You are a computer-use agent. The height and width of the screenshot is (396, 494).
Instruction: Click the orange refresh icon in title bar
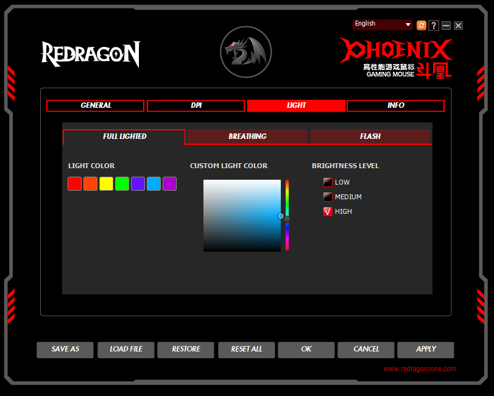pyautogui.click(x=421, y=26)
